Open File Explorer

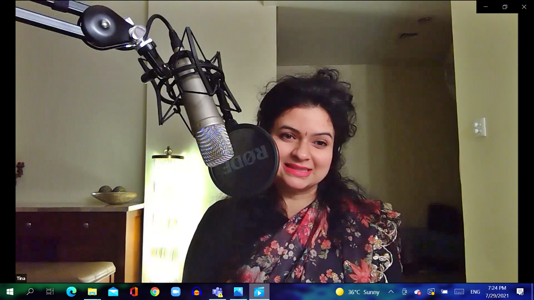[x=92, y=291]
